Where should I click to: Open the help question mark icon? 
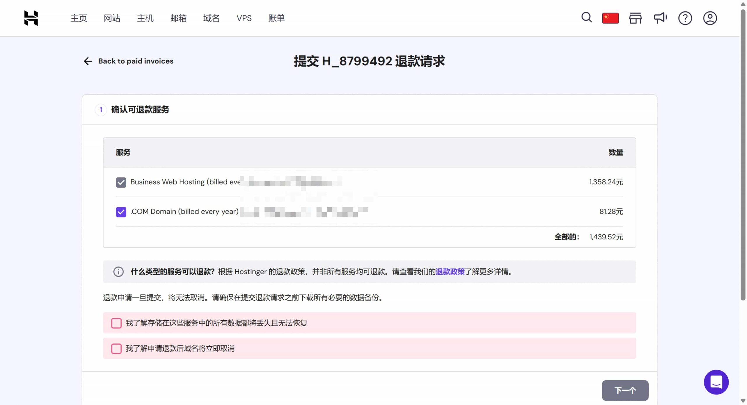click(x=685, y=18)
